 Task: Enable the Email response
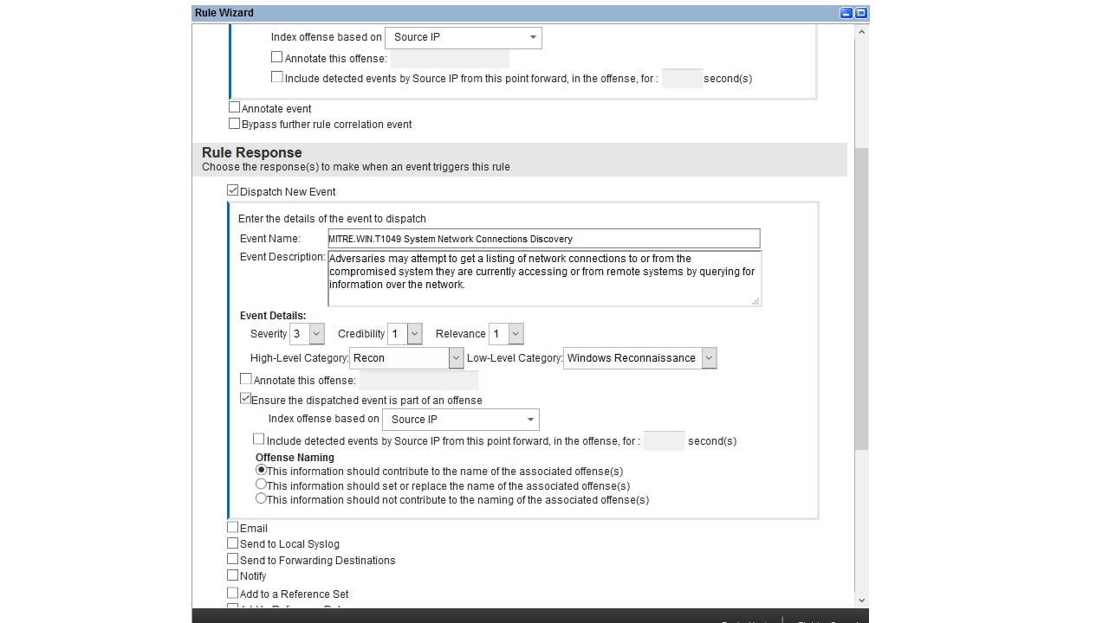pyautogui.click(x=233, y=528)
